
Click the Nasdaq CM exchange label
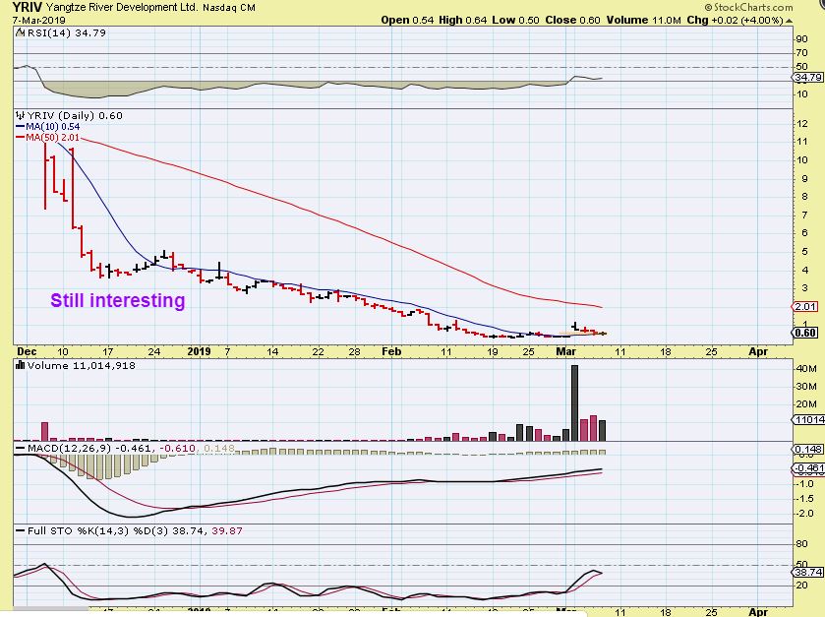[229, 8]
